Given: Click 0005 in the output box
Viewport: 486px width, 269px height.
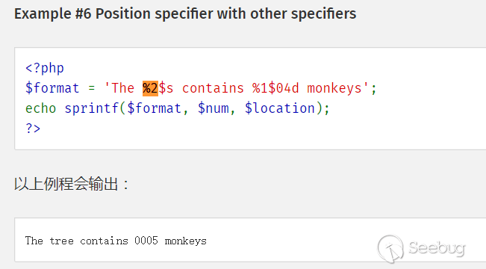Looking at the screenshot, I should tap(146, 241).
